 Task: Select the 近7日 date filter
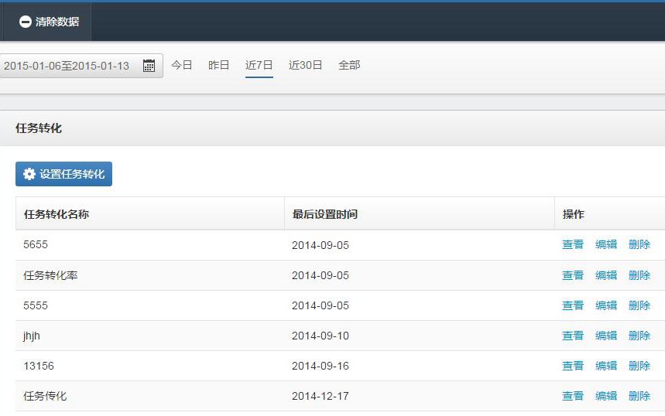pos(259,65)
